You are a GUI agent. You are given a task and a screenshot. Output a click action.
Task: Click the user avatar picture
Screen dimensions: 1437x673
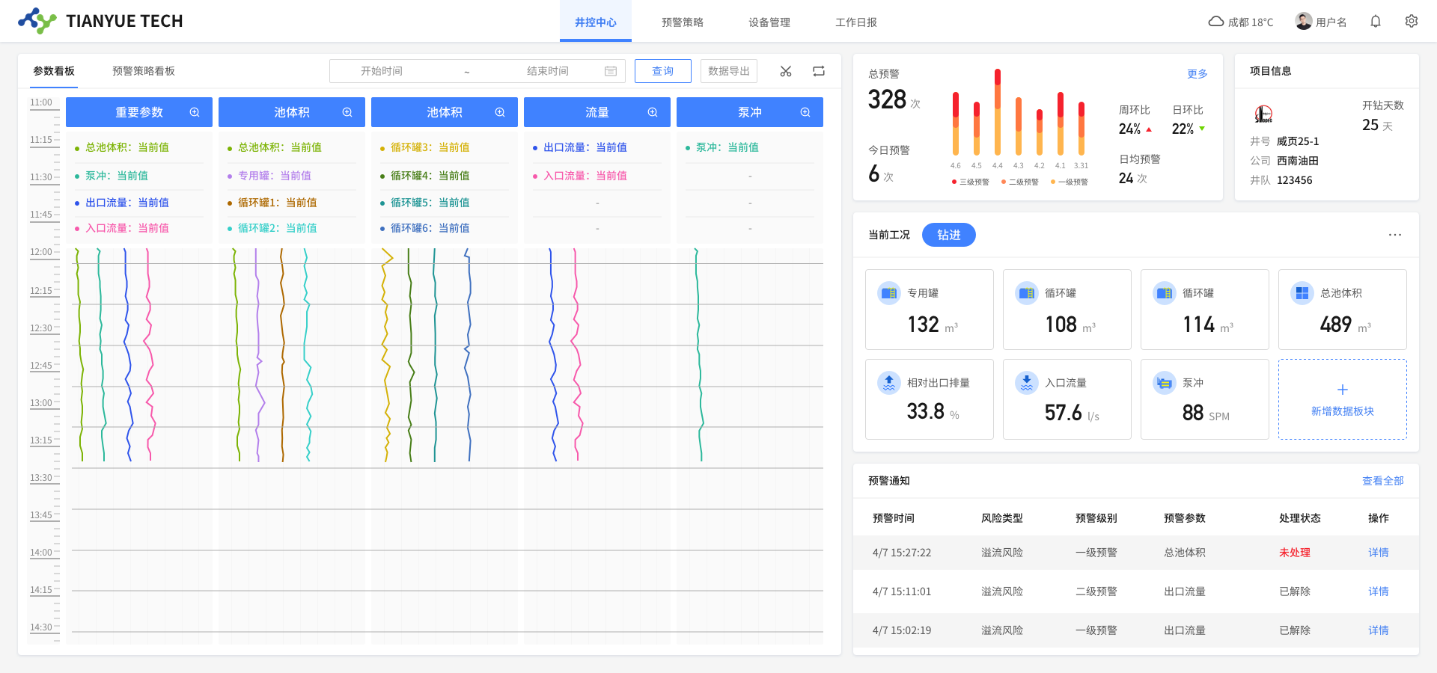tap(1304, 22)
